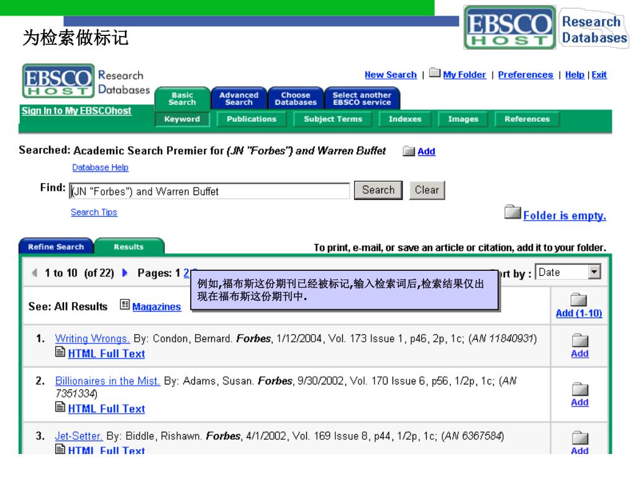Click folder icon above Add (1-10)
This screenshot has width=636, height=477.
[x=579, y=299]
